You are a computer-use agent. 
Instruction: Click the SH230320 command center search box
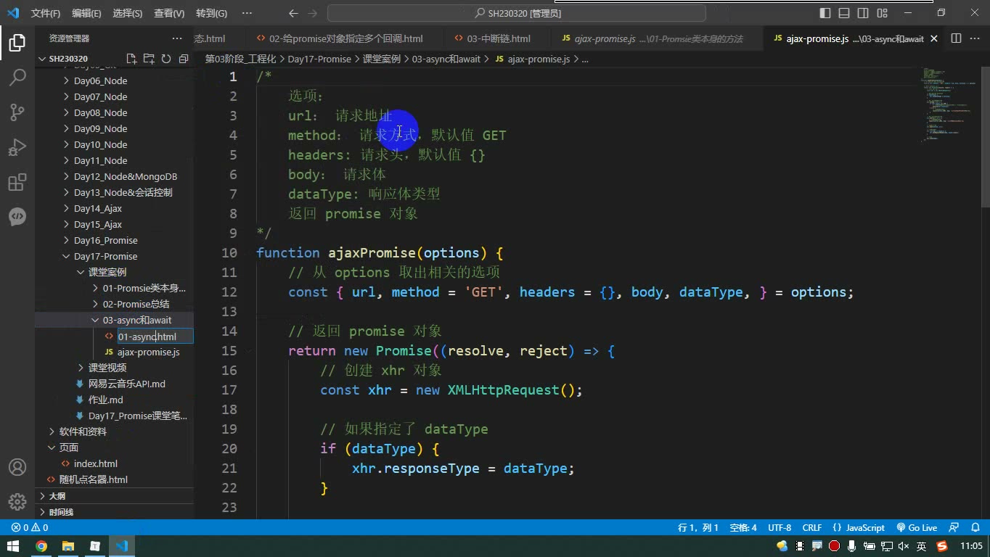pyautogui.click(x=517, y=13)
